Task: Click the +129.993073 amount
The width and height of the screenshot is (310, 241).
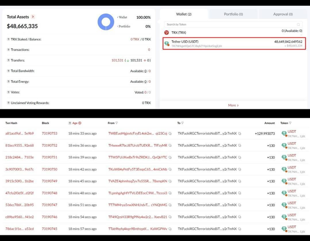Action: point(265,134)
